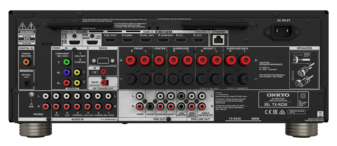
Task: Click yellow composite video jack 2
Action: [77, 83]
